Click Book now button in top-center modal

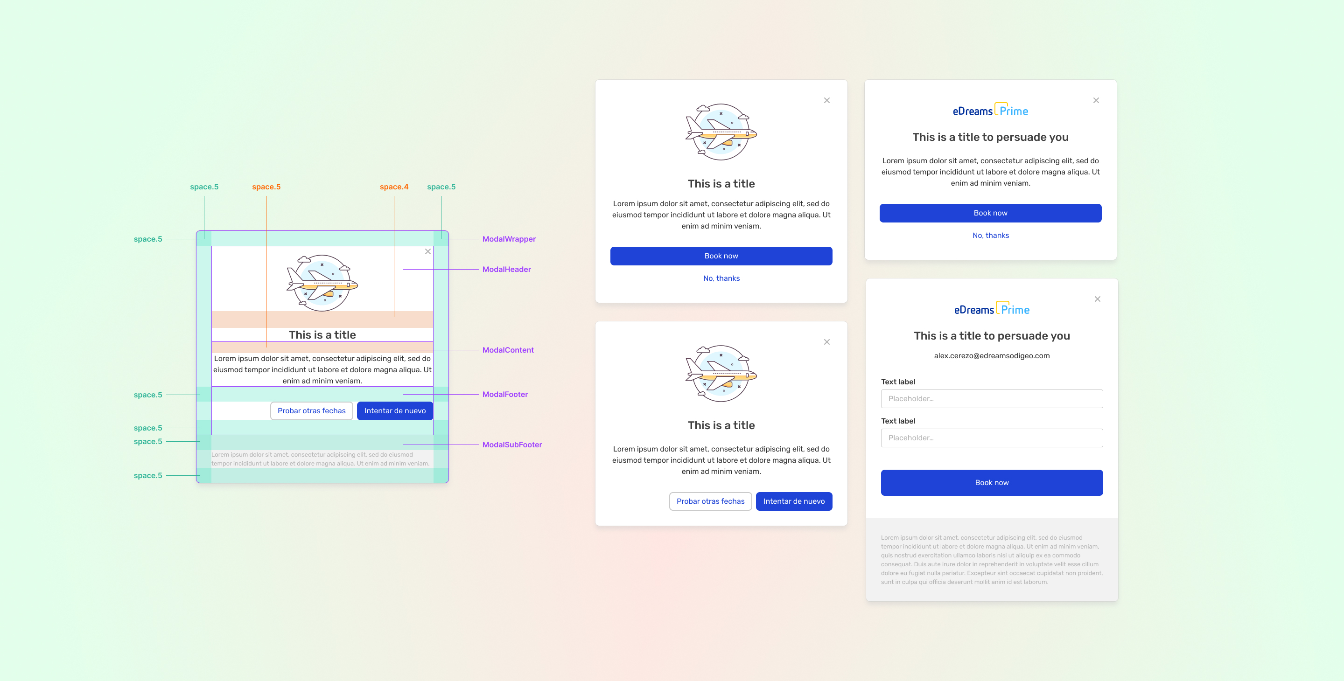[x=721, y=256]
